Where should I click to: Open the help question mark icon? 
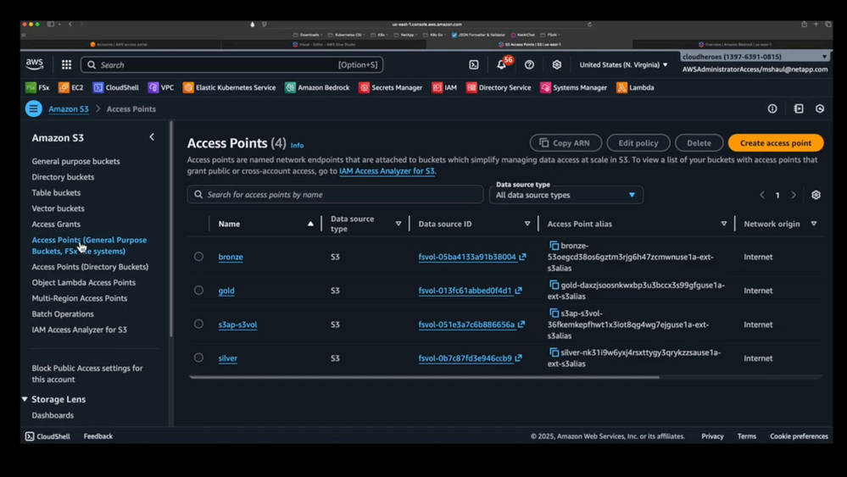529,64
